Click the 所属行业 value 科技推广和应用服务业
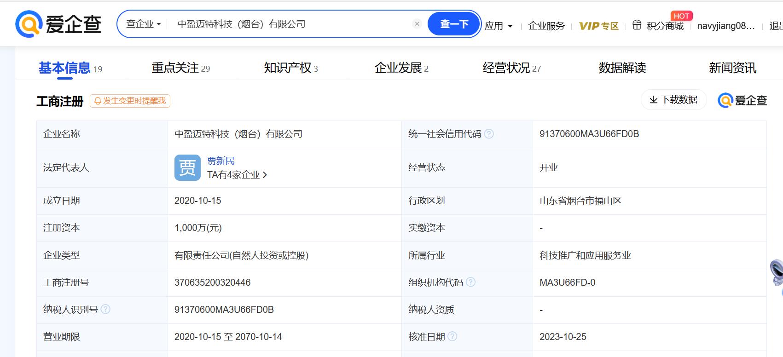 coord(585,255)
